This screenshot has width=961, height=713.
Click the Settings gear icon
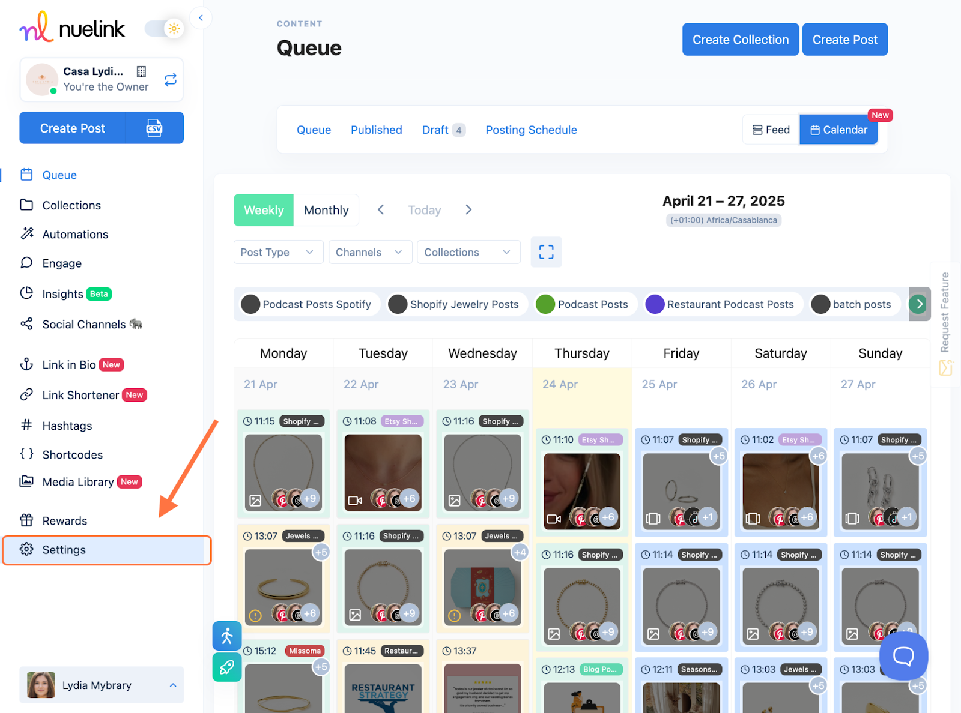click(x=26, y=549)
